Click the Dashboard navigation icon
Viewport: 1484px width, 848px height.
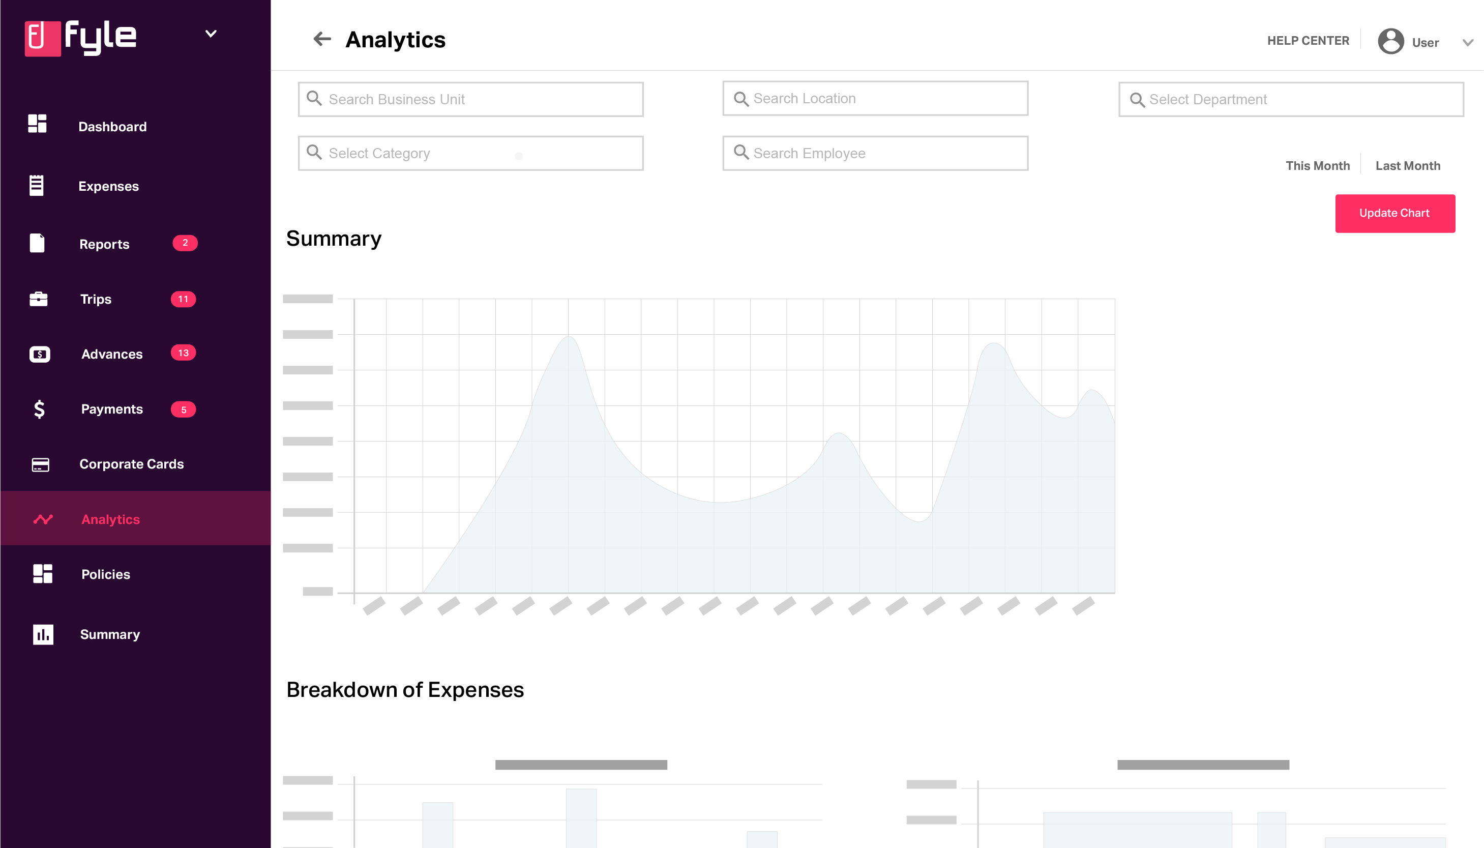click(x=38, y=125)
